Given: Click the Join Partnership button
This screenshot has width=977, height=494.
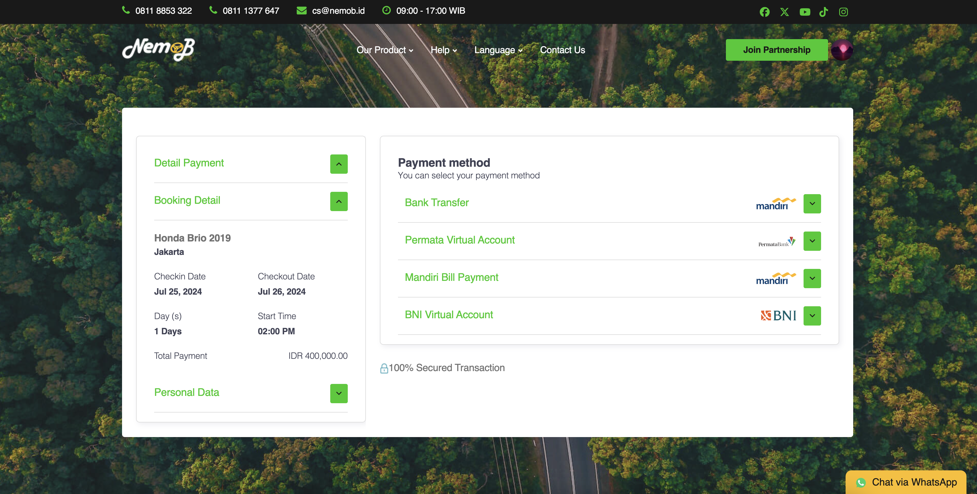Looking at the screenshot, I should click(776, 50).
